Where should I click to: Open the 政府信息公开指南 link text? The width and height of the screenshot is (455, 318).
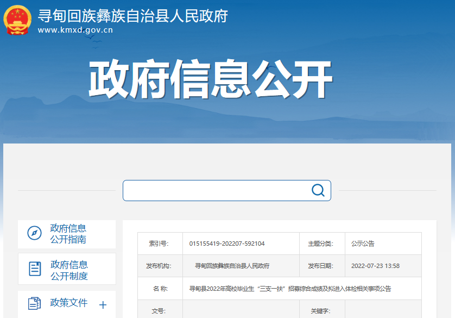point(68,234)
